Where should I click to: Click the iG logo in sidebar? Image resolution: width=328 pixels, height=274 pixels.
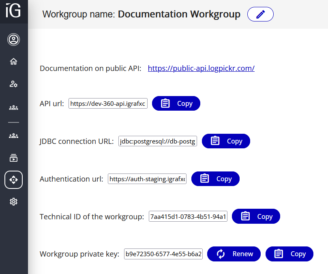pos(13,11)
